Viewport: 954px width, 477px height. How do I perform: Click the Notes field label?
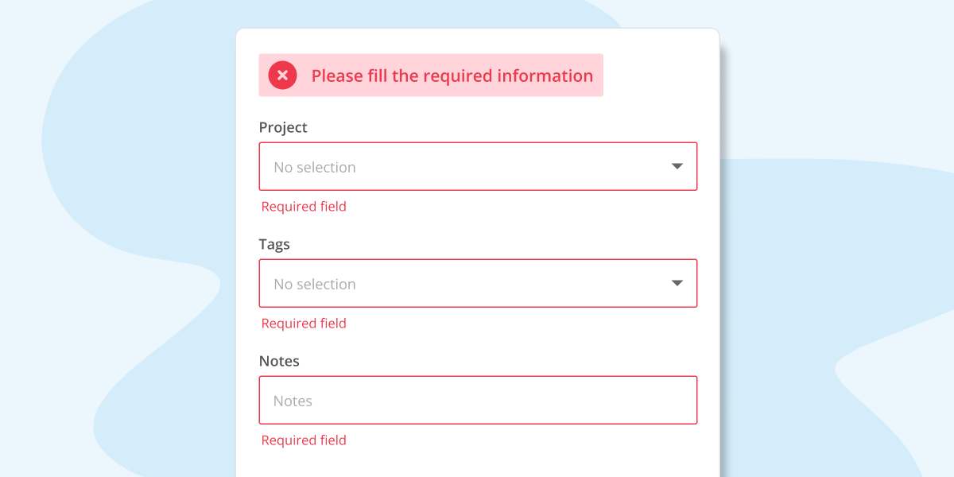pos(279,361)
